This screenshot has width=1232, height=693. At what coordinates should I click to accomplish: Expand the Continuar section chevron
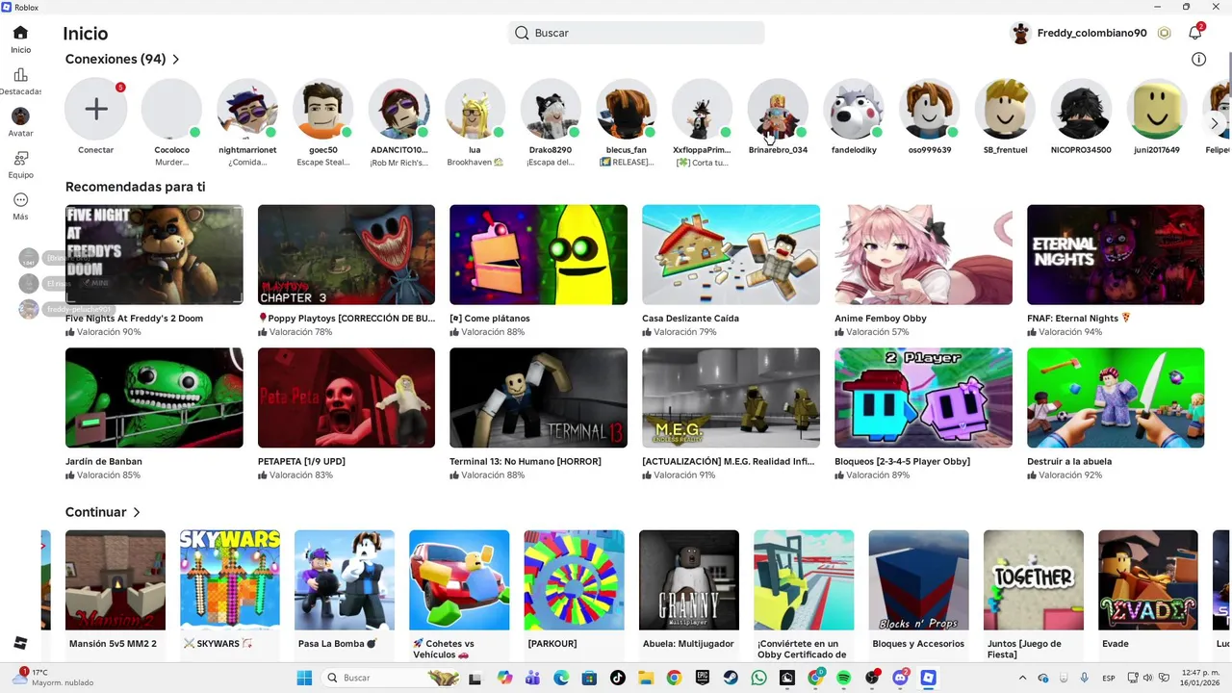click(x=137, y=513)
